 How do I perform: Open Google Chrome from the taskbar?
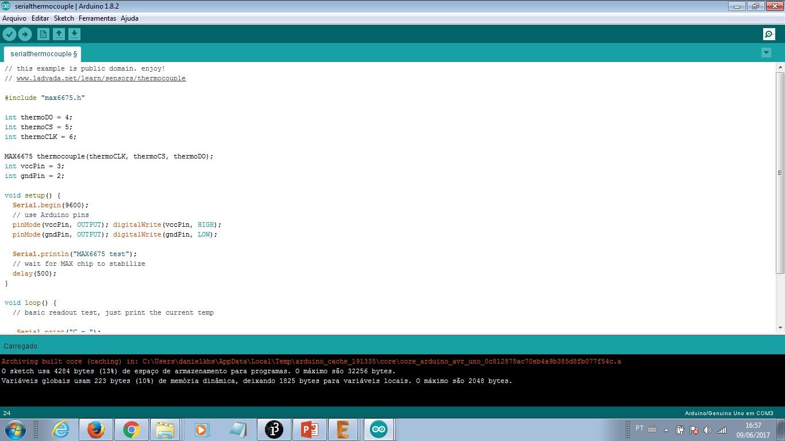coord(132,430)
